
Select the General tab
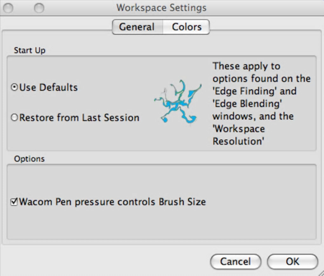click(x=137, y=27)
